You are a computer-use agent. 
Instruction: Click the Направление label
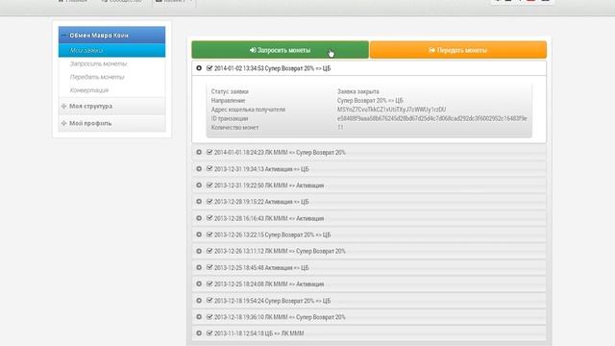tap(228, 100)
